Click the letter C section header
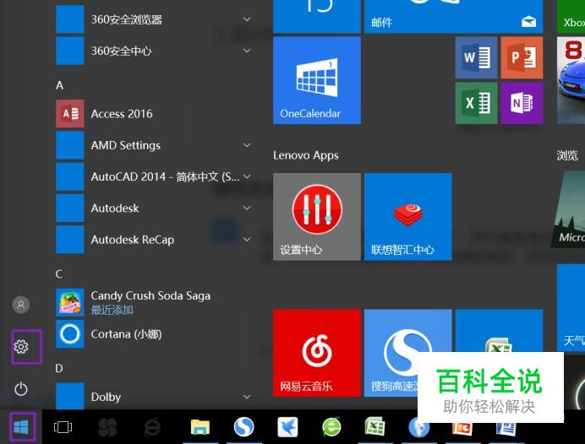 point(59,274)
